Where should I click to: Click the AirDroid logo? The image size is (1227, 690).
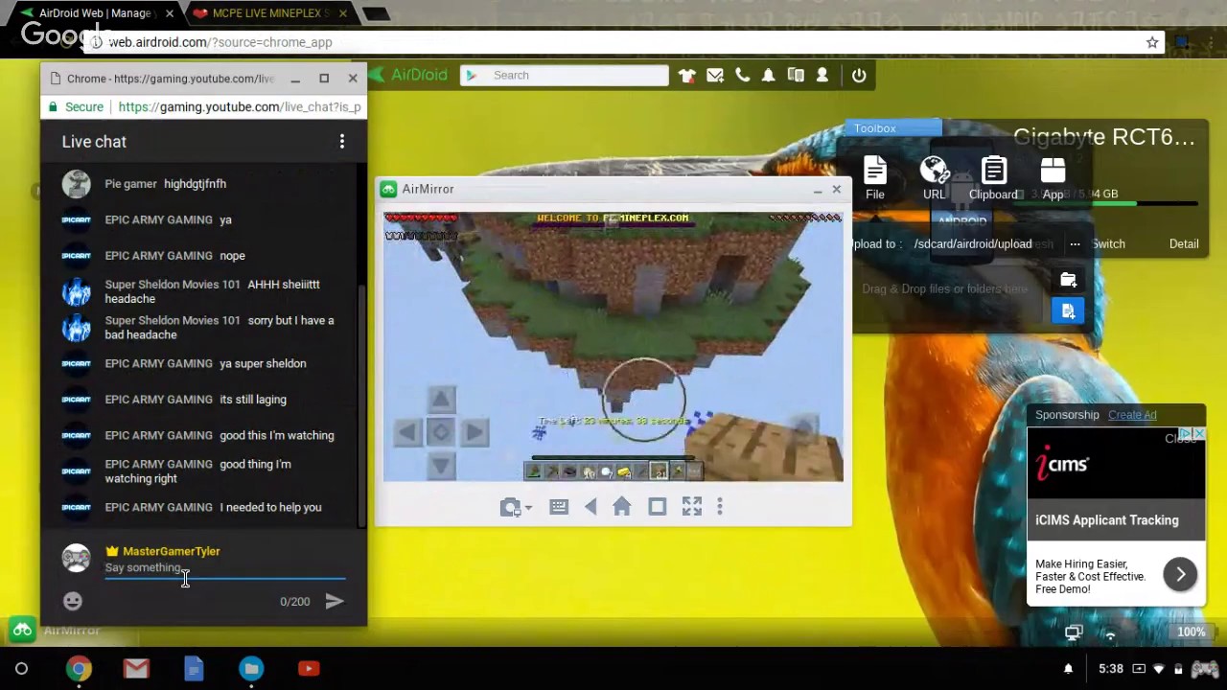tap(409, 75)
